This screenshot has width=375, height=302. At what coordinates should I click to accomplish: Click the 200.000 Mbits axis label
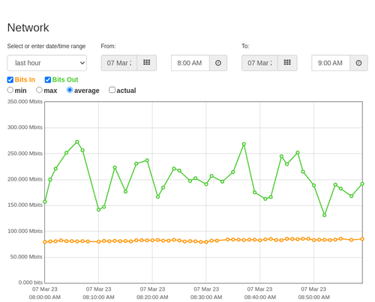tap(25, 179)
